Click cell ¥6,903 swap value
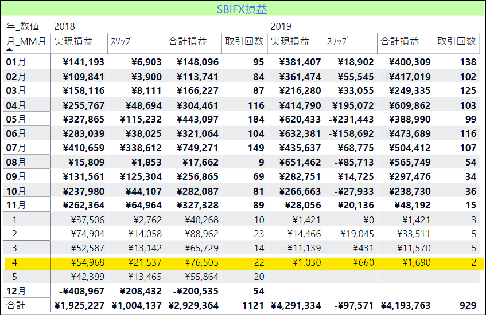 coord(146,62)
